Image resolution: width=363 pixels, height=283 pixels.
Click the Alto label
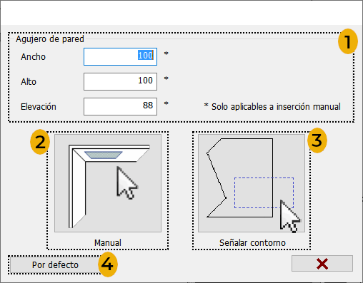coord(29,82)
